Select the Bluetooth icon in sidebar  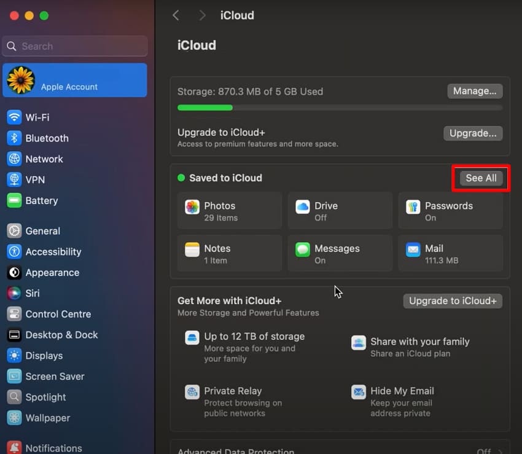tap(14, 138)
